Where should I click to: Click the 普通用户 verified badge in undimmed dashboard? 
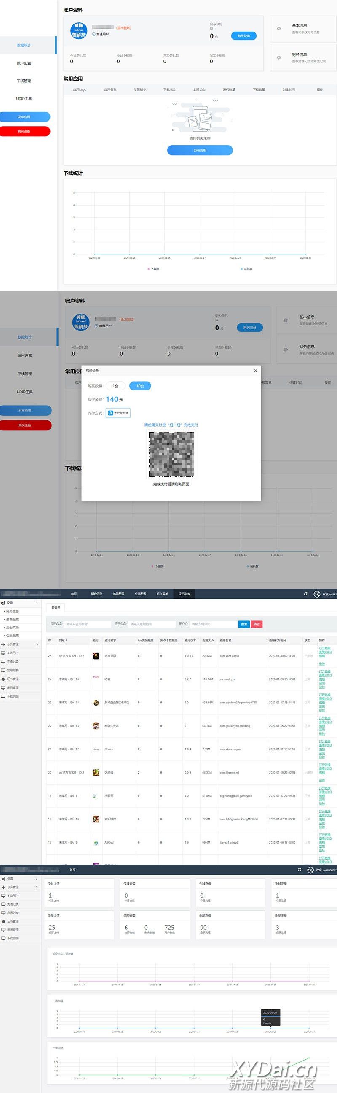pos(100,34)
